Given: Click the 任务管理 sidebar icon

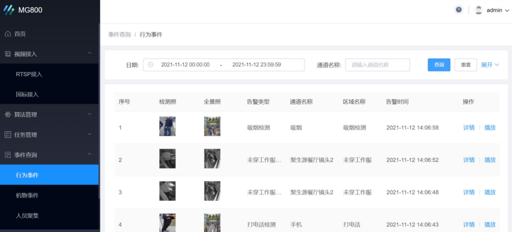Looking at the screenshot, I should click(8, 135).
